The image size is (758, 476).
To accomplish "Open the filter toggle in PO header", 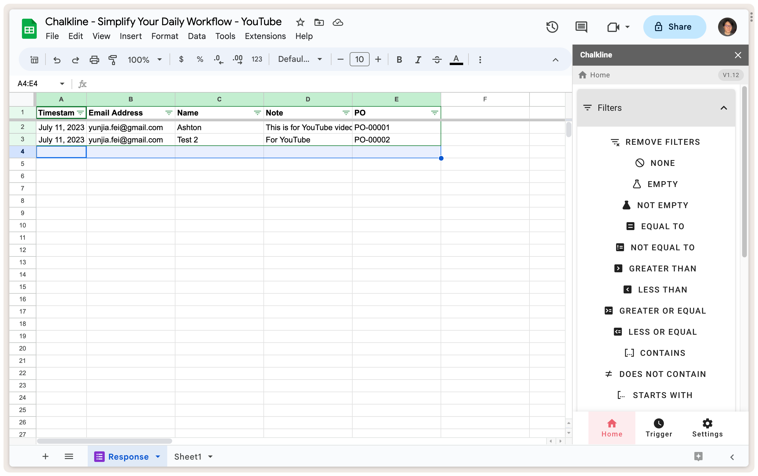I will coord(434,113).
